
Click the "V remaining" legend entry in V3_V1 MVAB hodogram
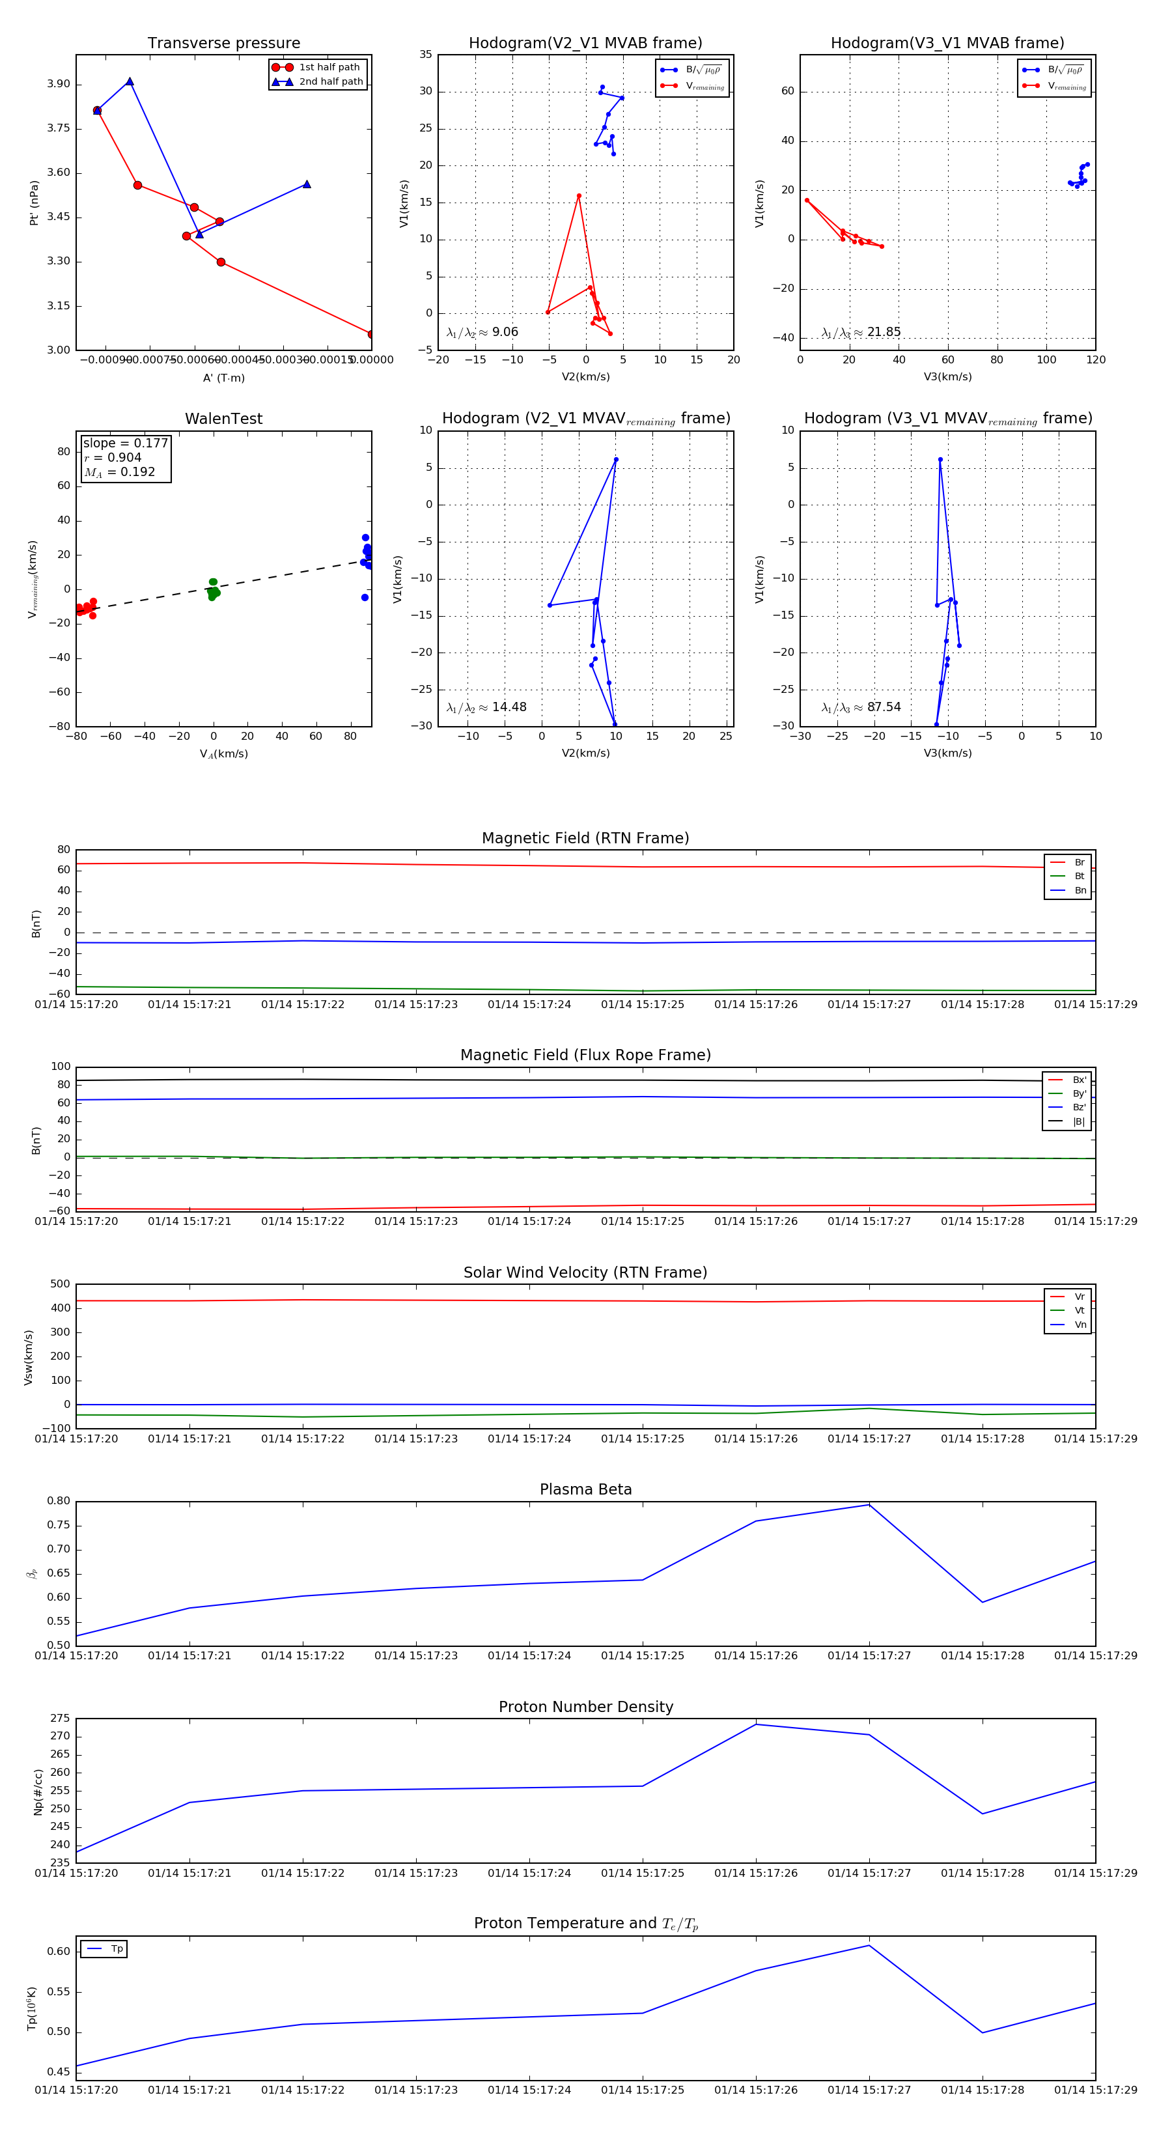(1054, 86)
